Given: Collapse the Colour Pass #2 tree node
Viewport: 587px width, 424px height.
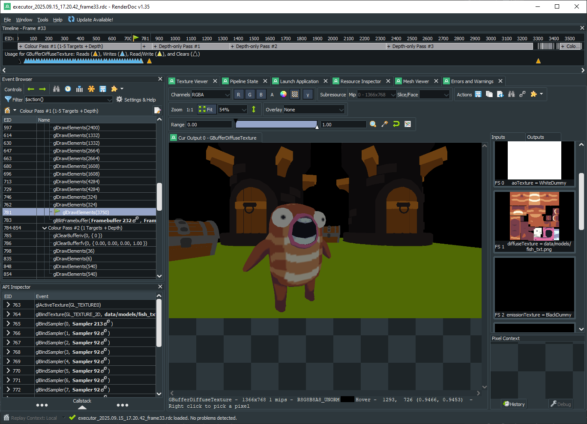Looking at the screenshot, I should [44, 228].
